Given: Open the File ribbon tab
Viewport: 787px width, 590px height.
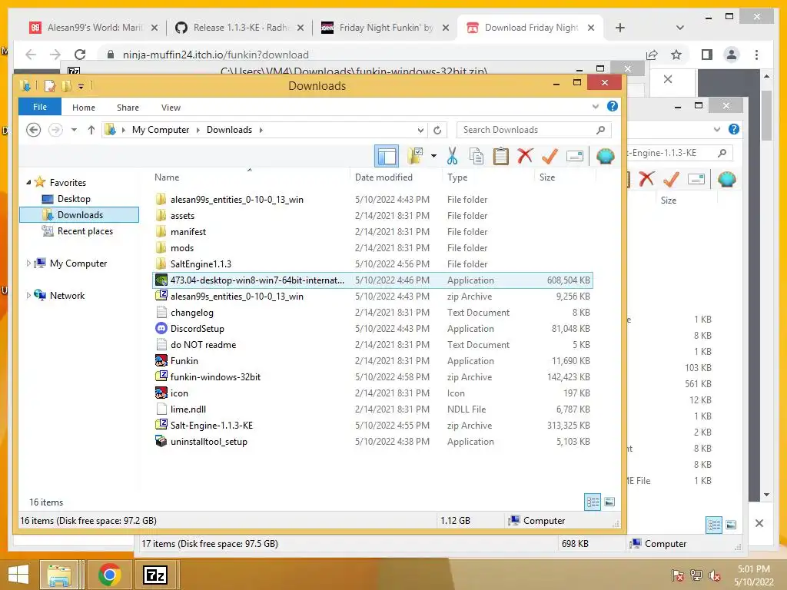Looking at the screenshot, I should click(x=40, y=107).
